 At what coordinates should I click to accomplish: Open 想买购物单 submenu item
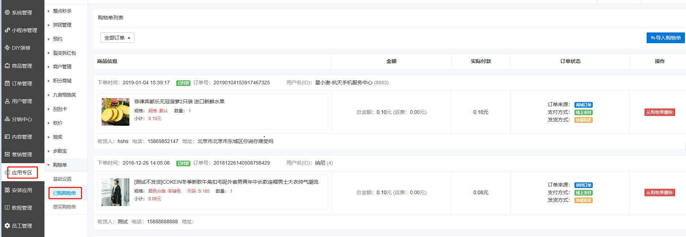pyautogui.click(x=64, y=207)
